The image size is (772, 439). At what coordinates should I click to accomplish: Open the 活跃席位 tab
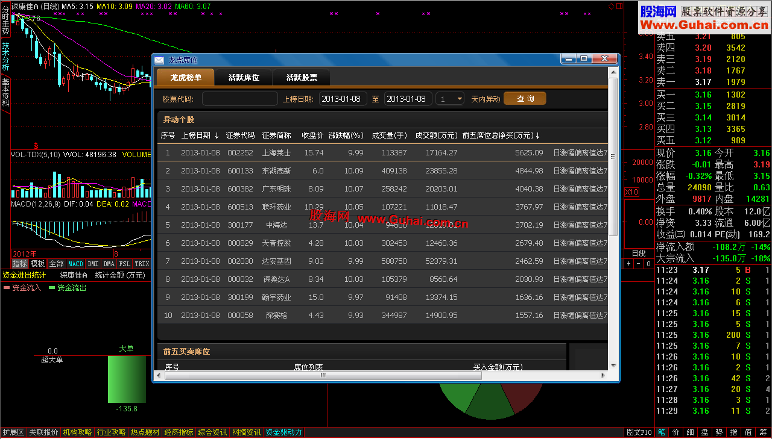(x=244, y=77)
